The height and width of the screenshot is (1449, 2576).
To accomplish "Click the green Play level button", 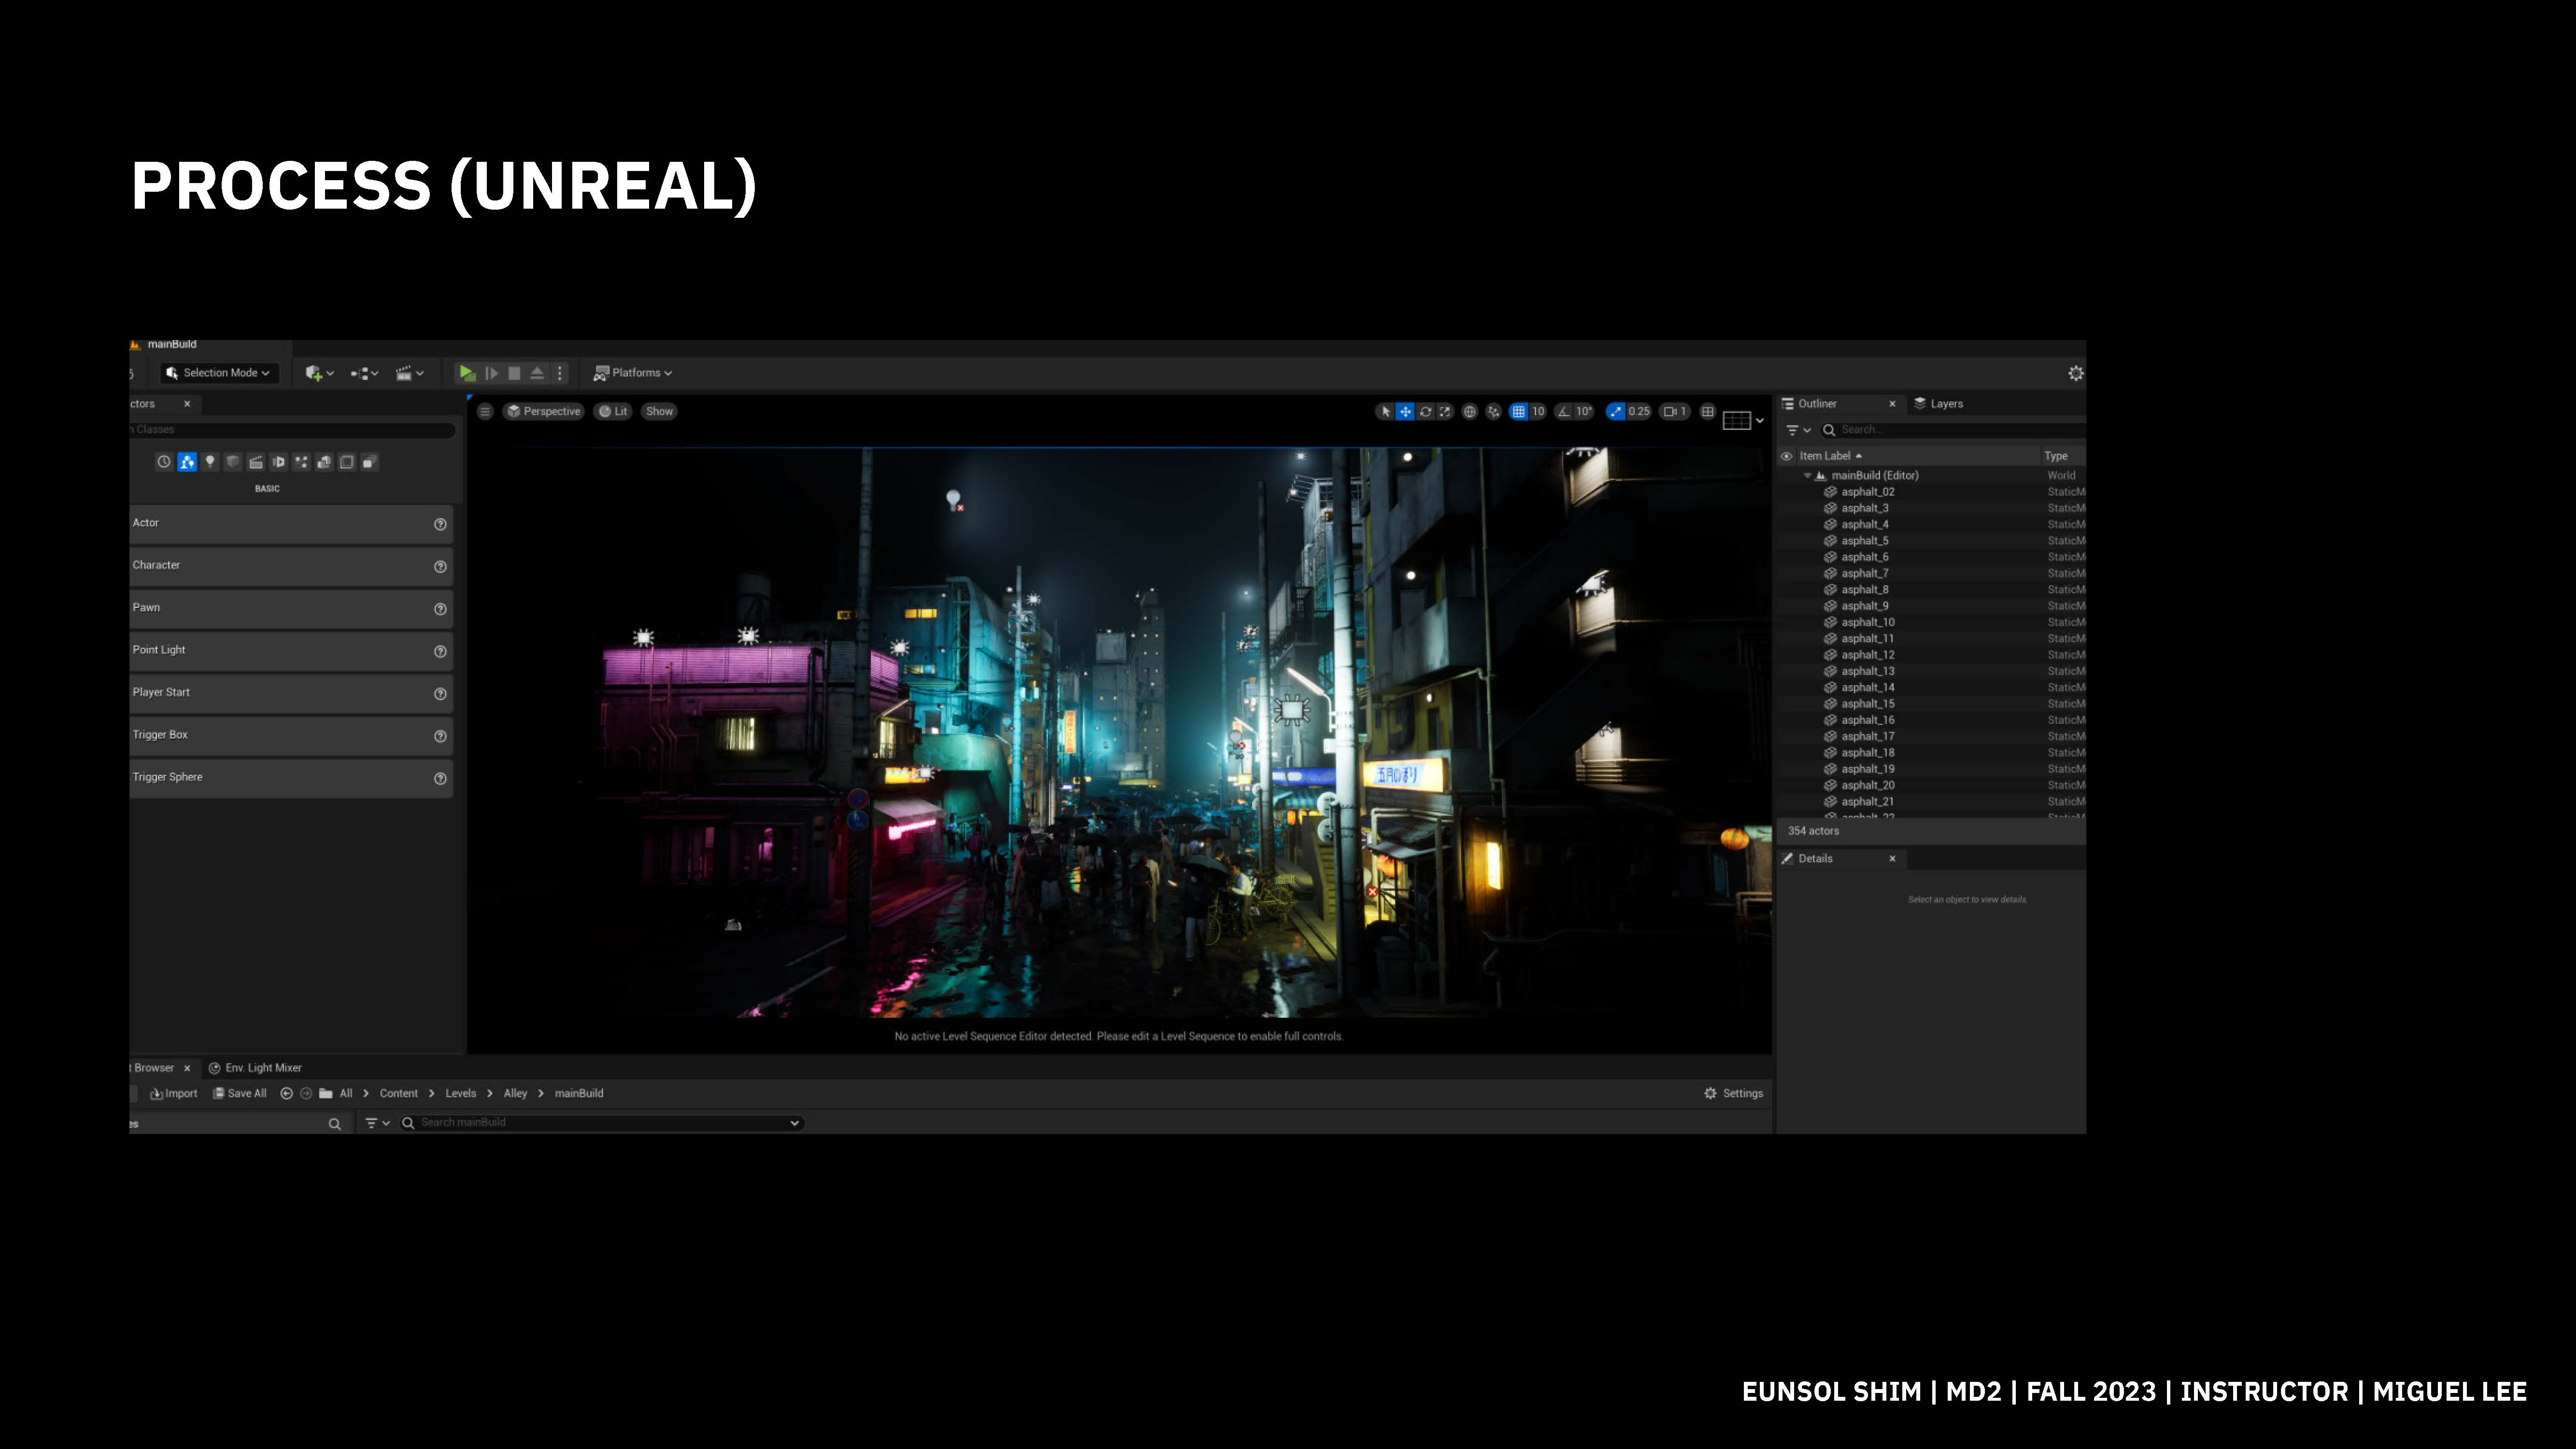I will pos(466,373).
